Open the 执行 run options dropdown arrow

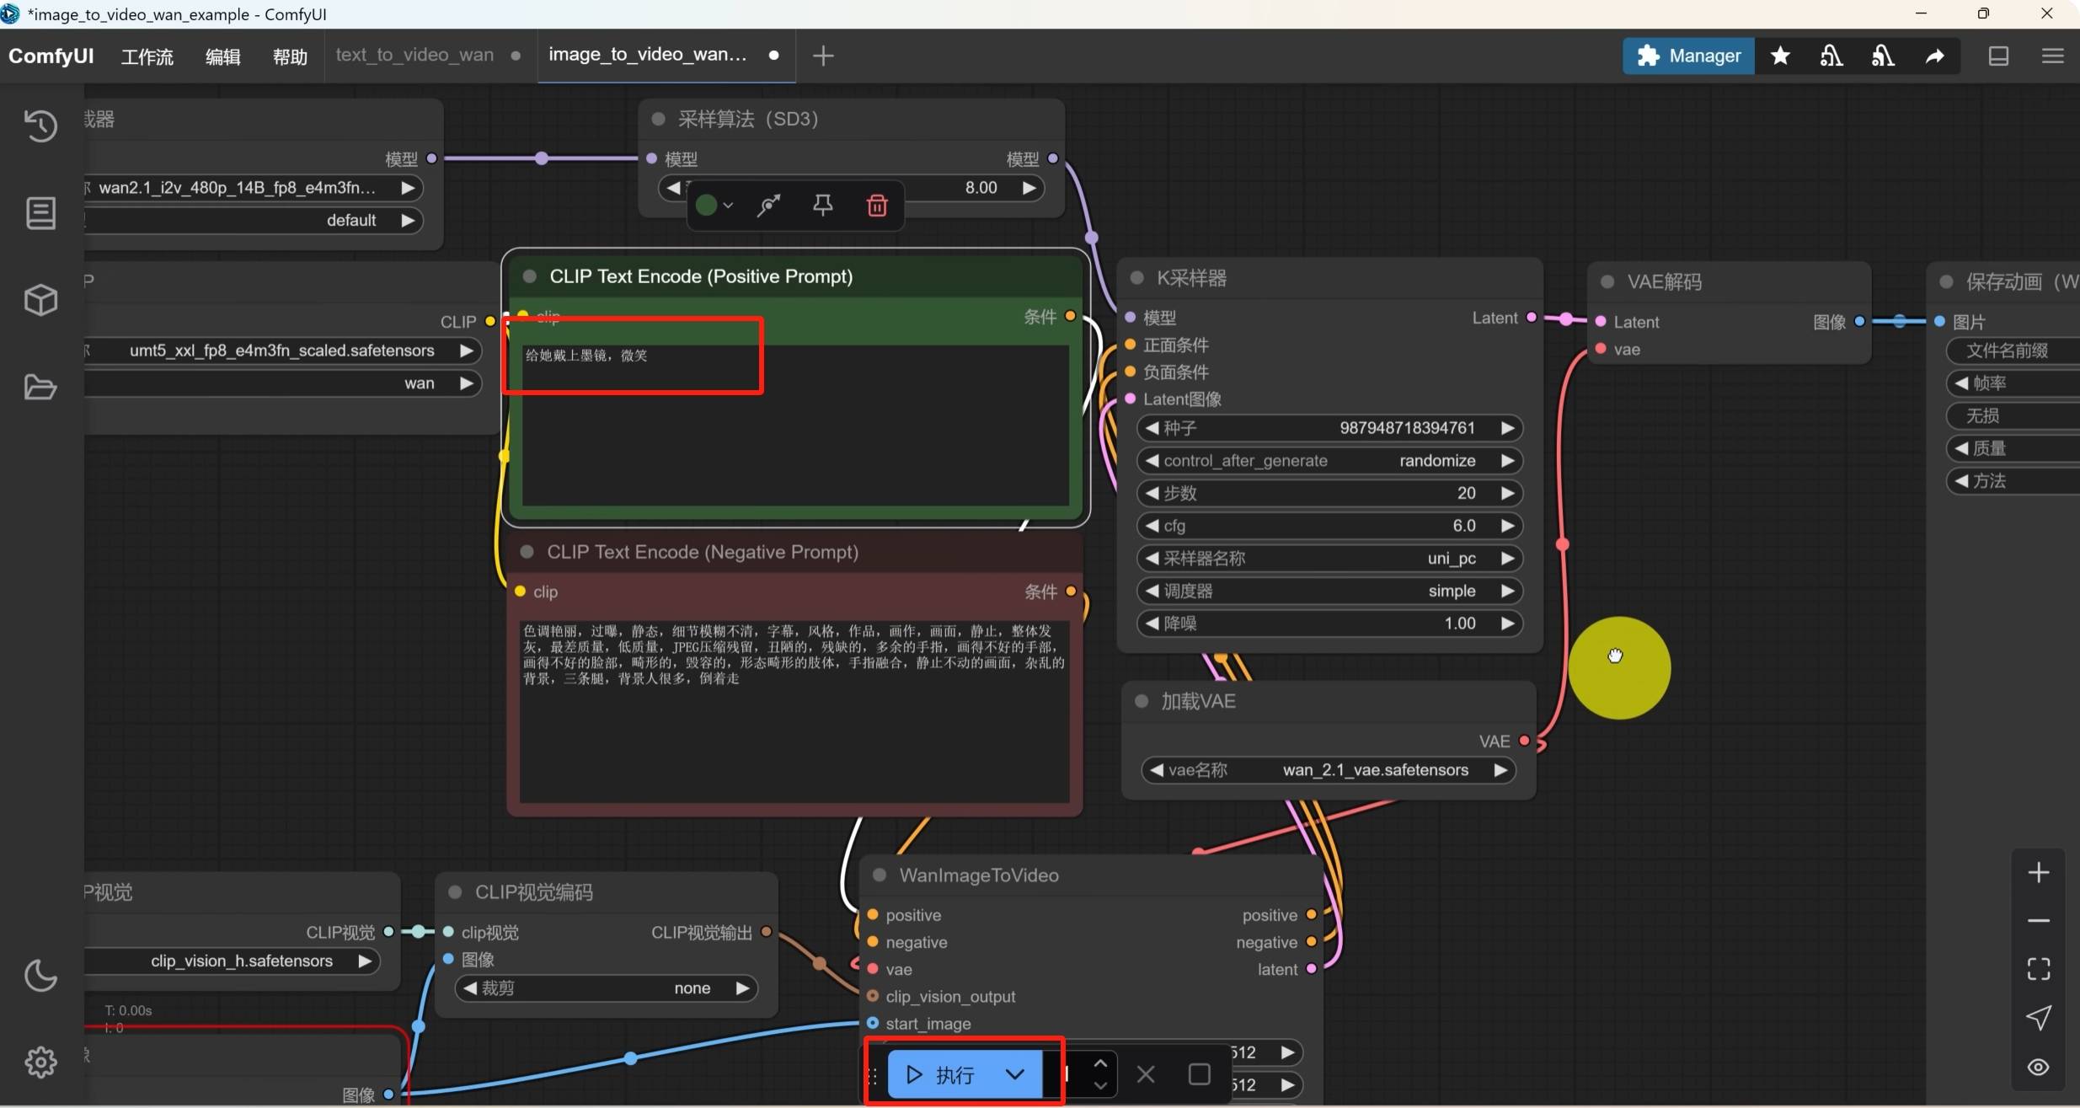pos(1015,1074)
